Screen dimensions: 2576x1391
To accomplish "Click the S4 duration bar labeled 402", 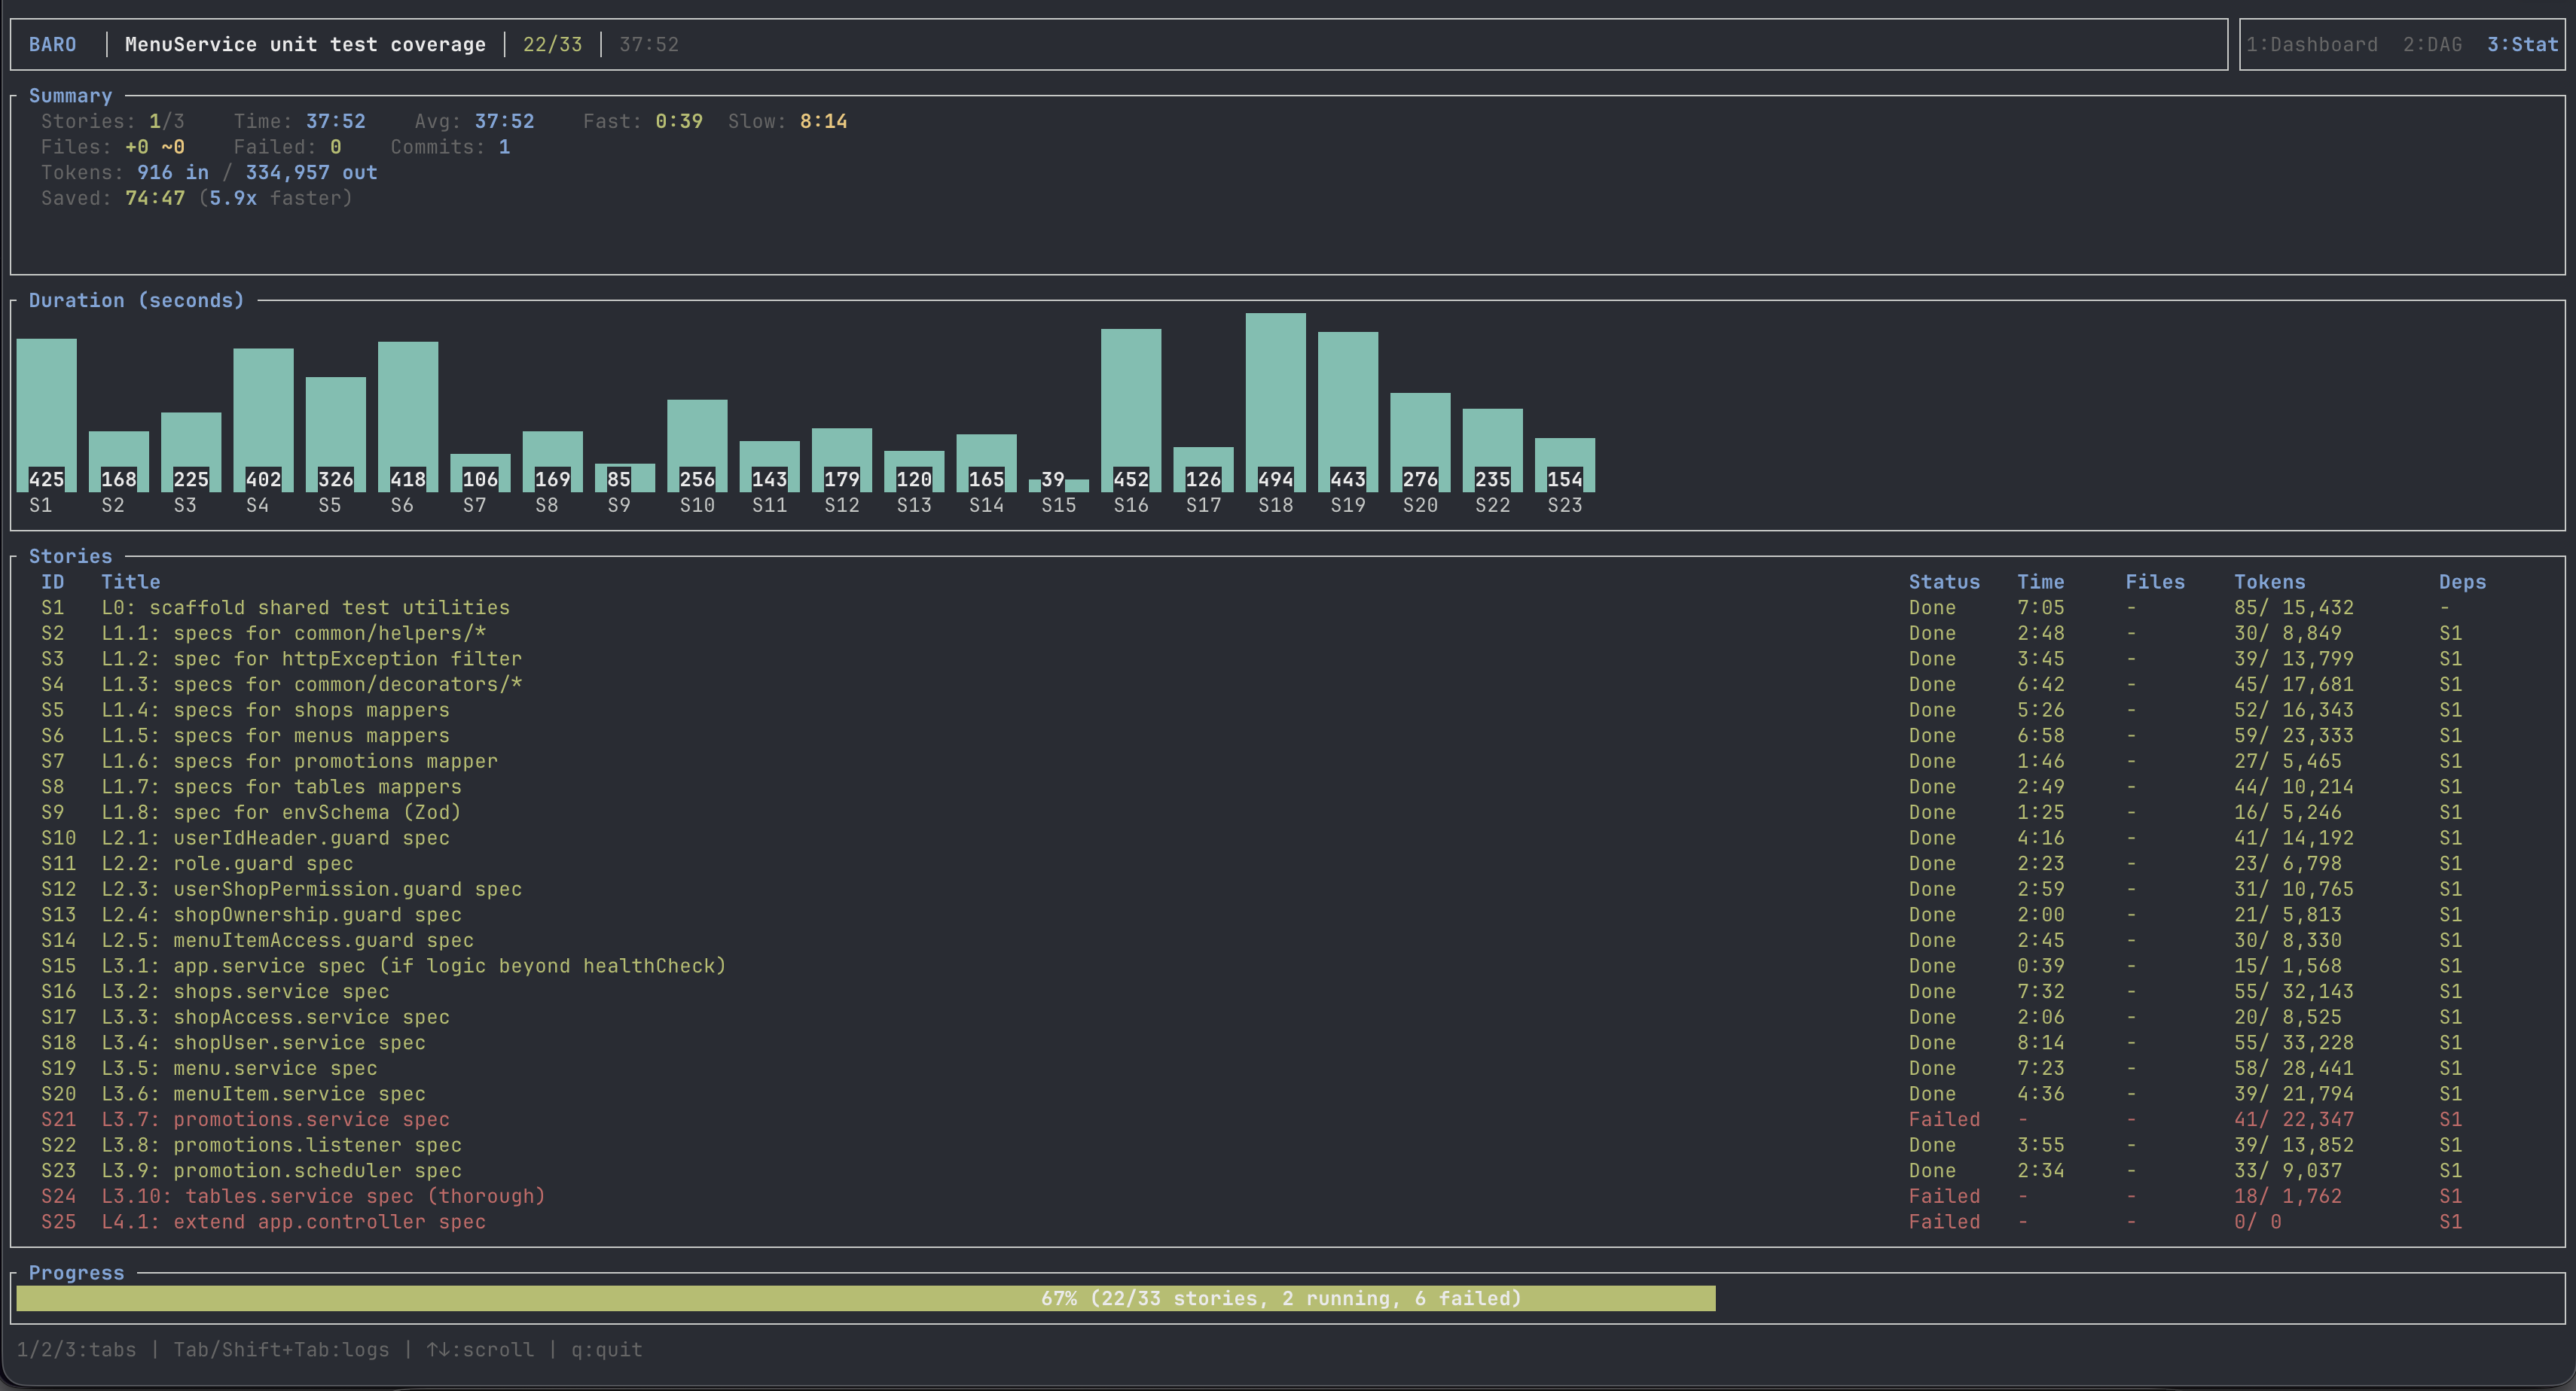I will tap(263, 420).
